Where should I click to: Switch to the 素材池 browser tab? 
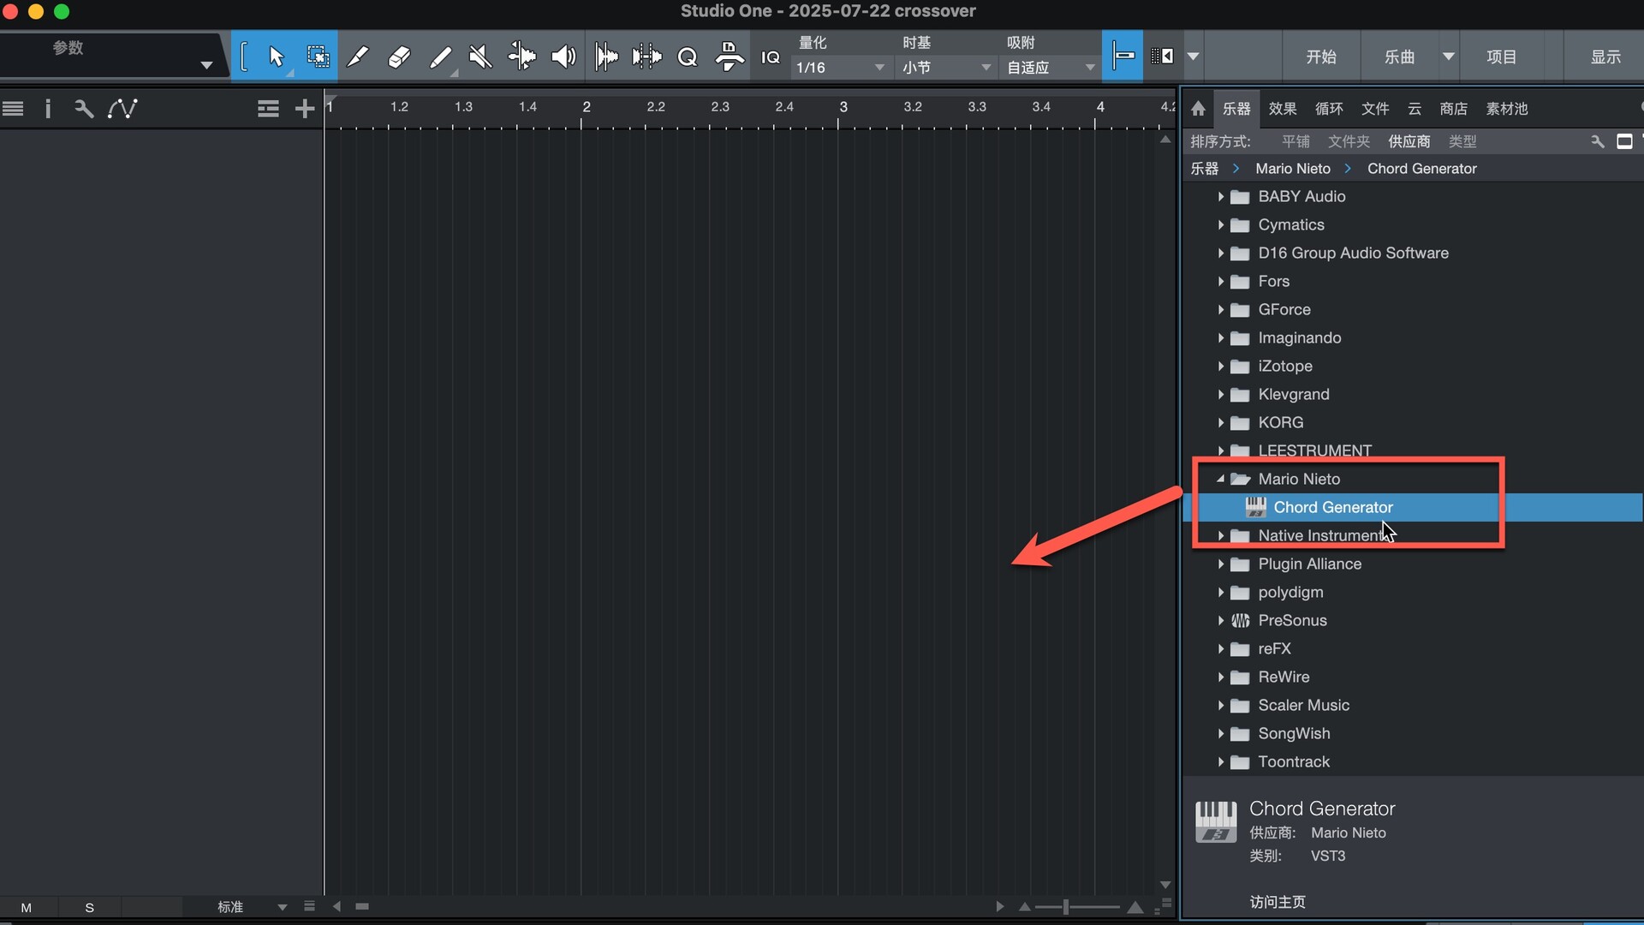(x=1507, y=109)
